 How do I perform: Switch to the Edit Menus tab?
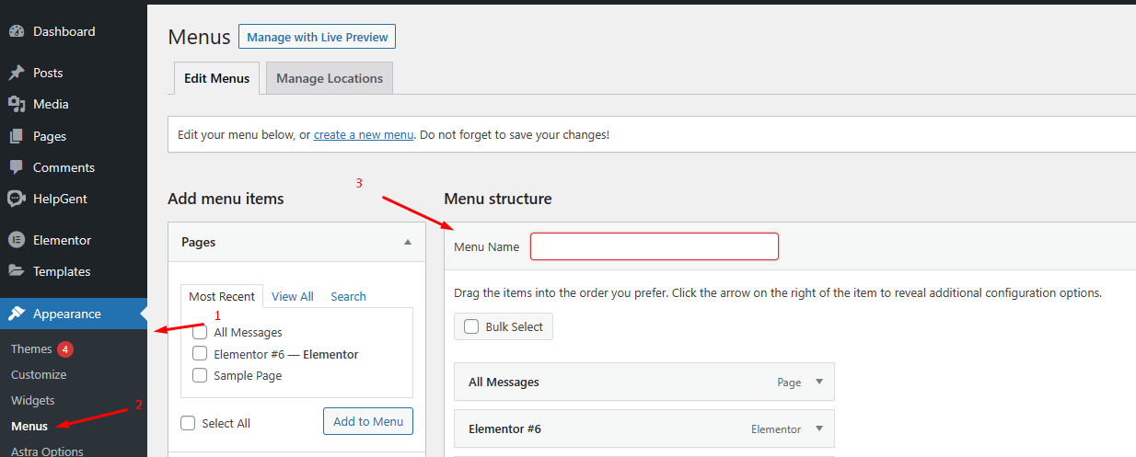coord(216,78)
